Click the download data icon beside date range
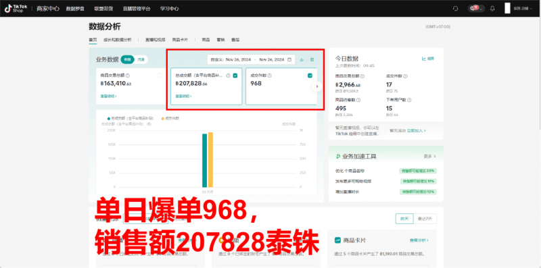 coord(302,59)
